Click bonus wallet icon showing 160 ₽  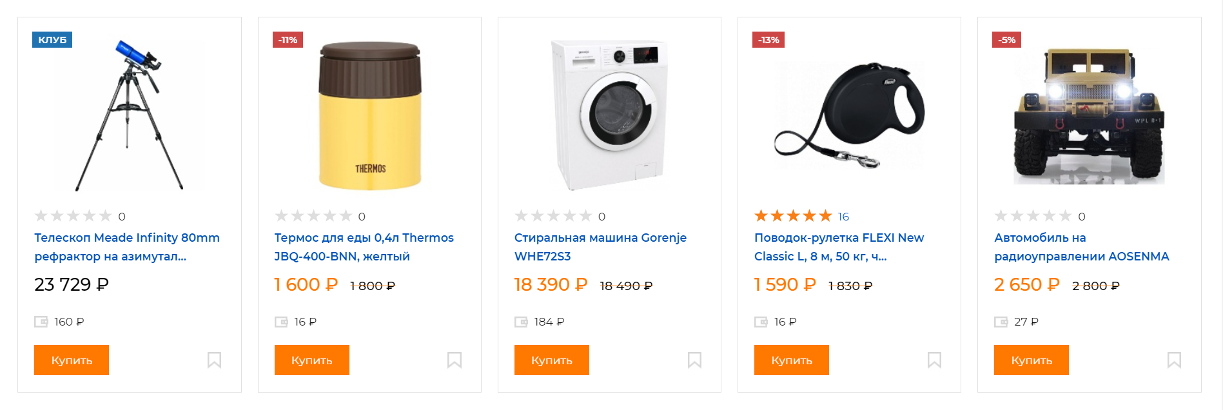coord(41,322)
